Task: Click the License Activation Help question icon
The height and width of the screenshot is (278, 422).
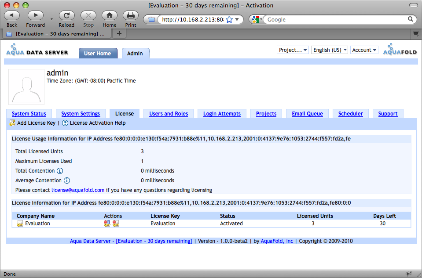Action: [65, 123]
